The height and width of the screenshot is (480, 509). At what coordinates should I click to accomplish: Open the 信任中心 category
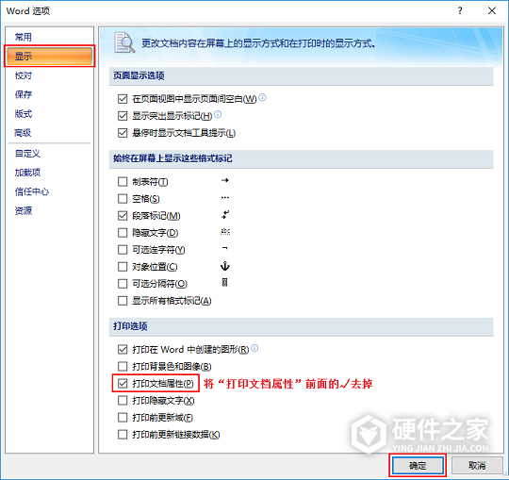click(32, 191)
